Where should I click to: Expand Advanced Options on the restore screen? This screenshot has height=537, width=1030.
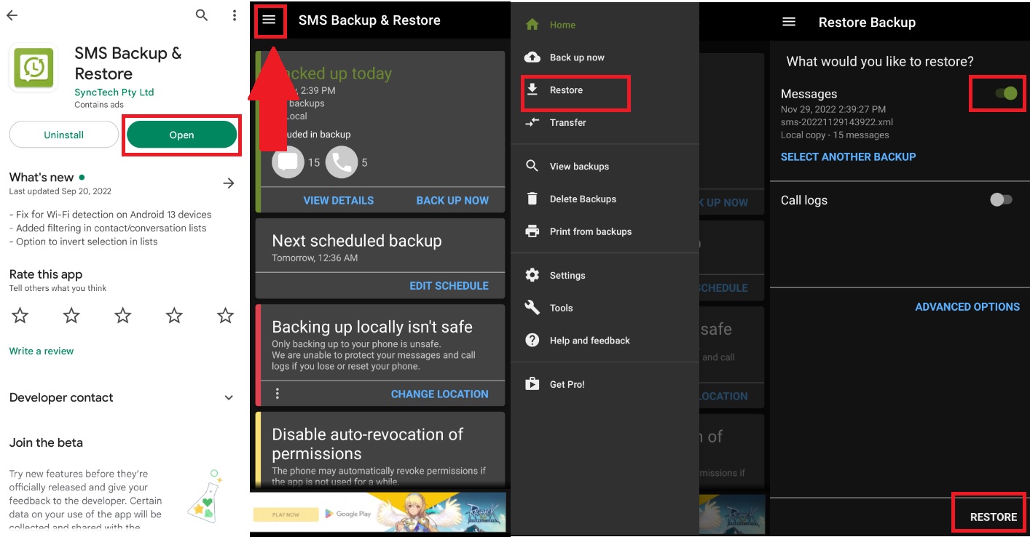pyautogui.click(x=967, y=307)
